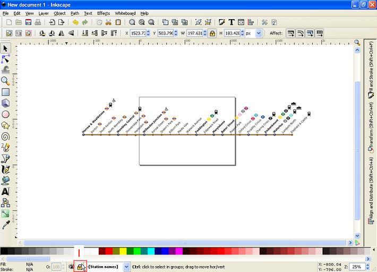The width and height of the screenshot is (377, 272).
Task: Select the Node edit tool
Action: (x=5, y=59)
